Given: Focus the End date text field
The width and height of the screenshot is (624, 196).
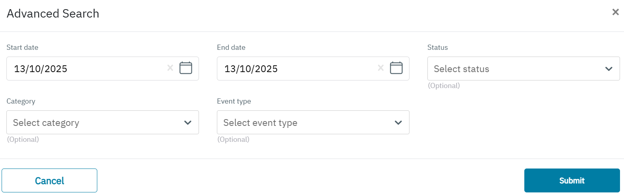Looking at the screenshot, I should coord(291,69).
